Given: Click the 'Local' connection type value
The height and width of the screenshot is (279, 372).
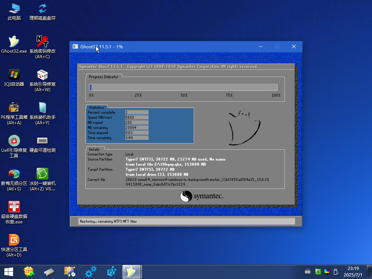Looking at the screenshot, I should click(129, 154).
